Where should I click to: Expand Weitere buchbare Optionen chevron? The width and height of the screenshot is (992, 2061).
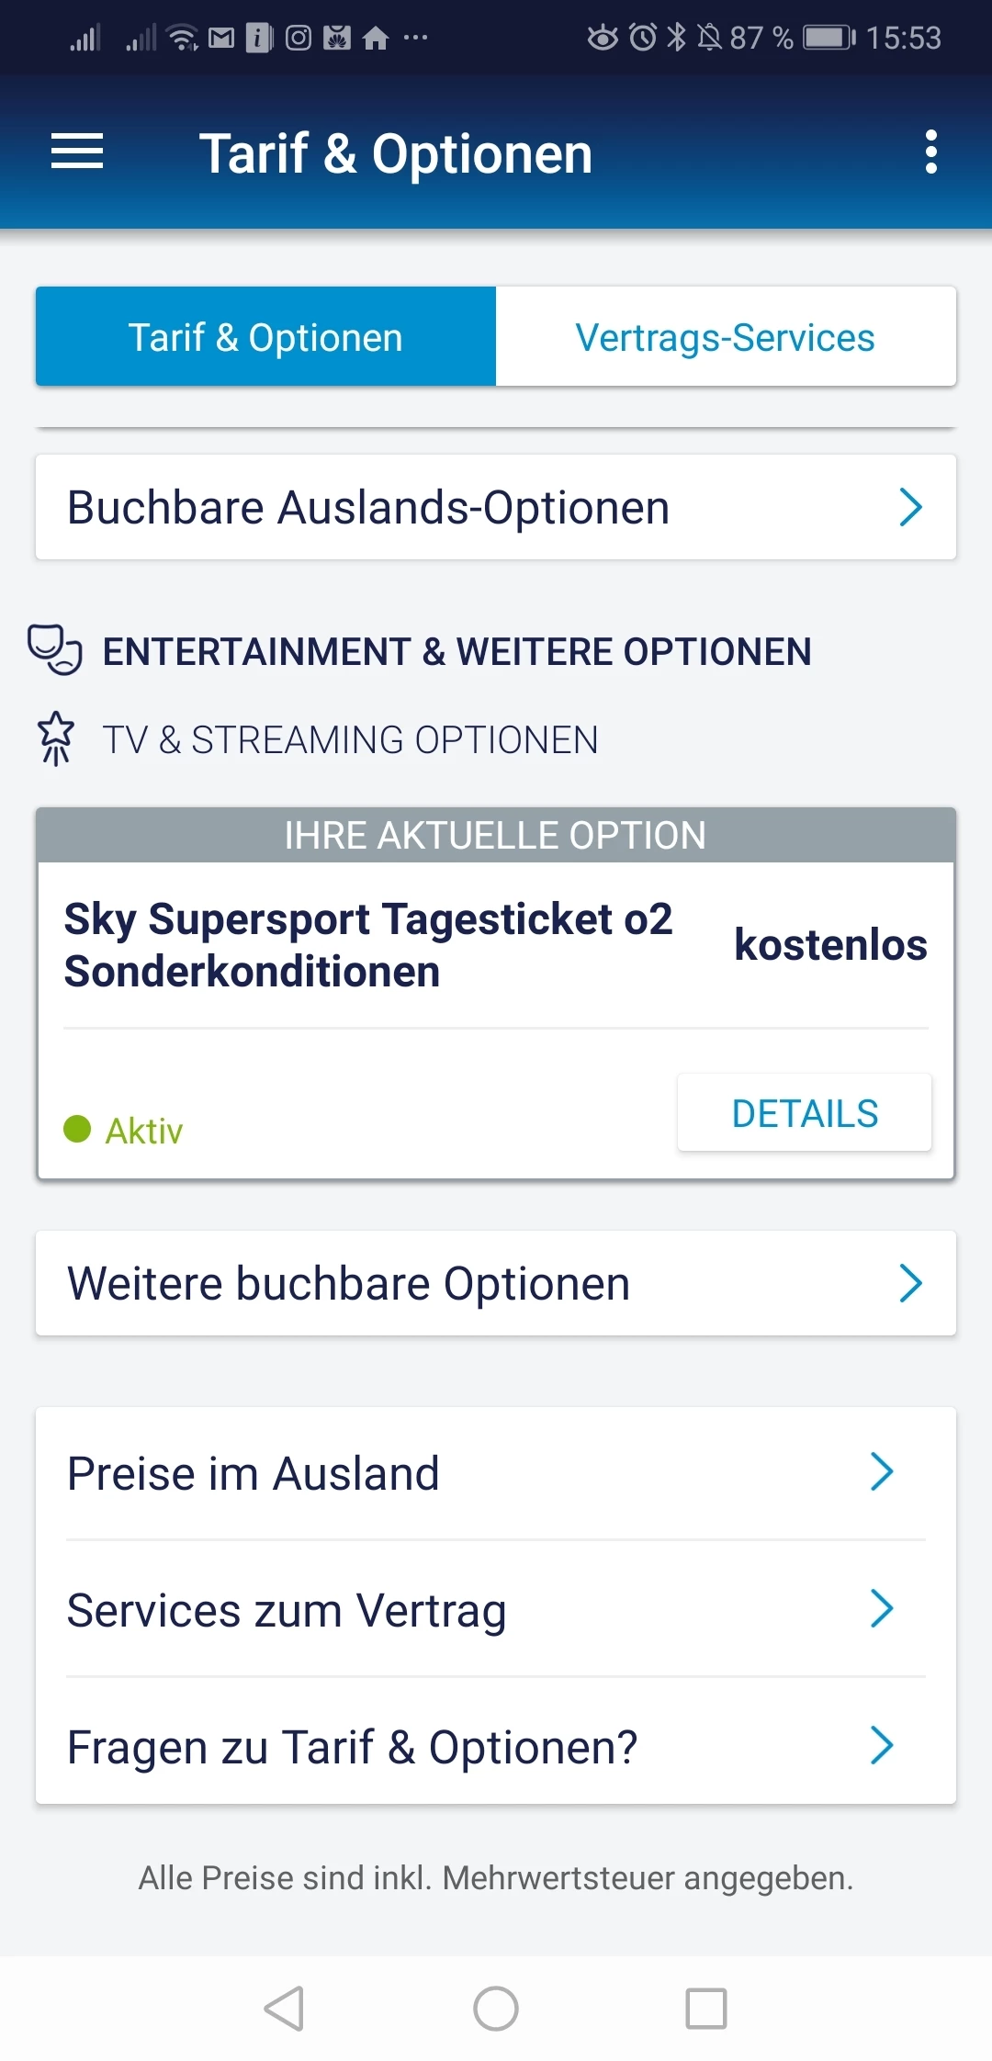point(910,1283)
